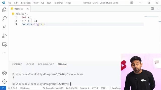Click the terminal output '5'
The image size is (161, 90).
13,77
